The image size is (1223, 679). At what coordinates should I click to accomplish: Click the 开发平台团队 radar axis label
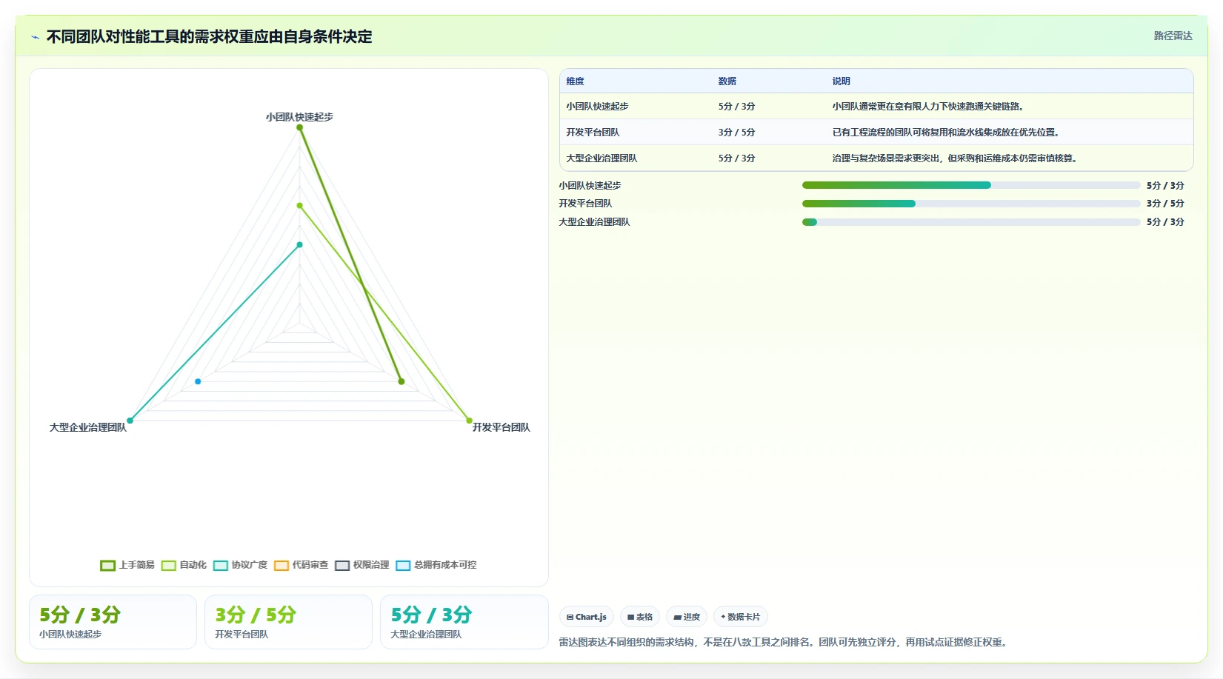click(501, 427)
